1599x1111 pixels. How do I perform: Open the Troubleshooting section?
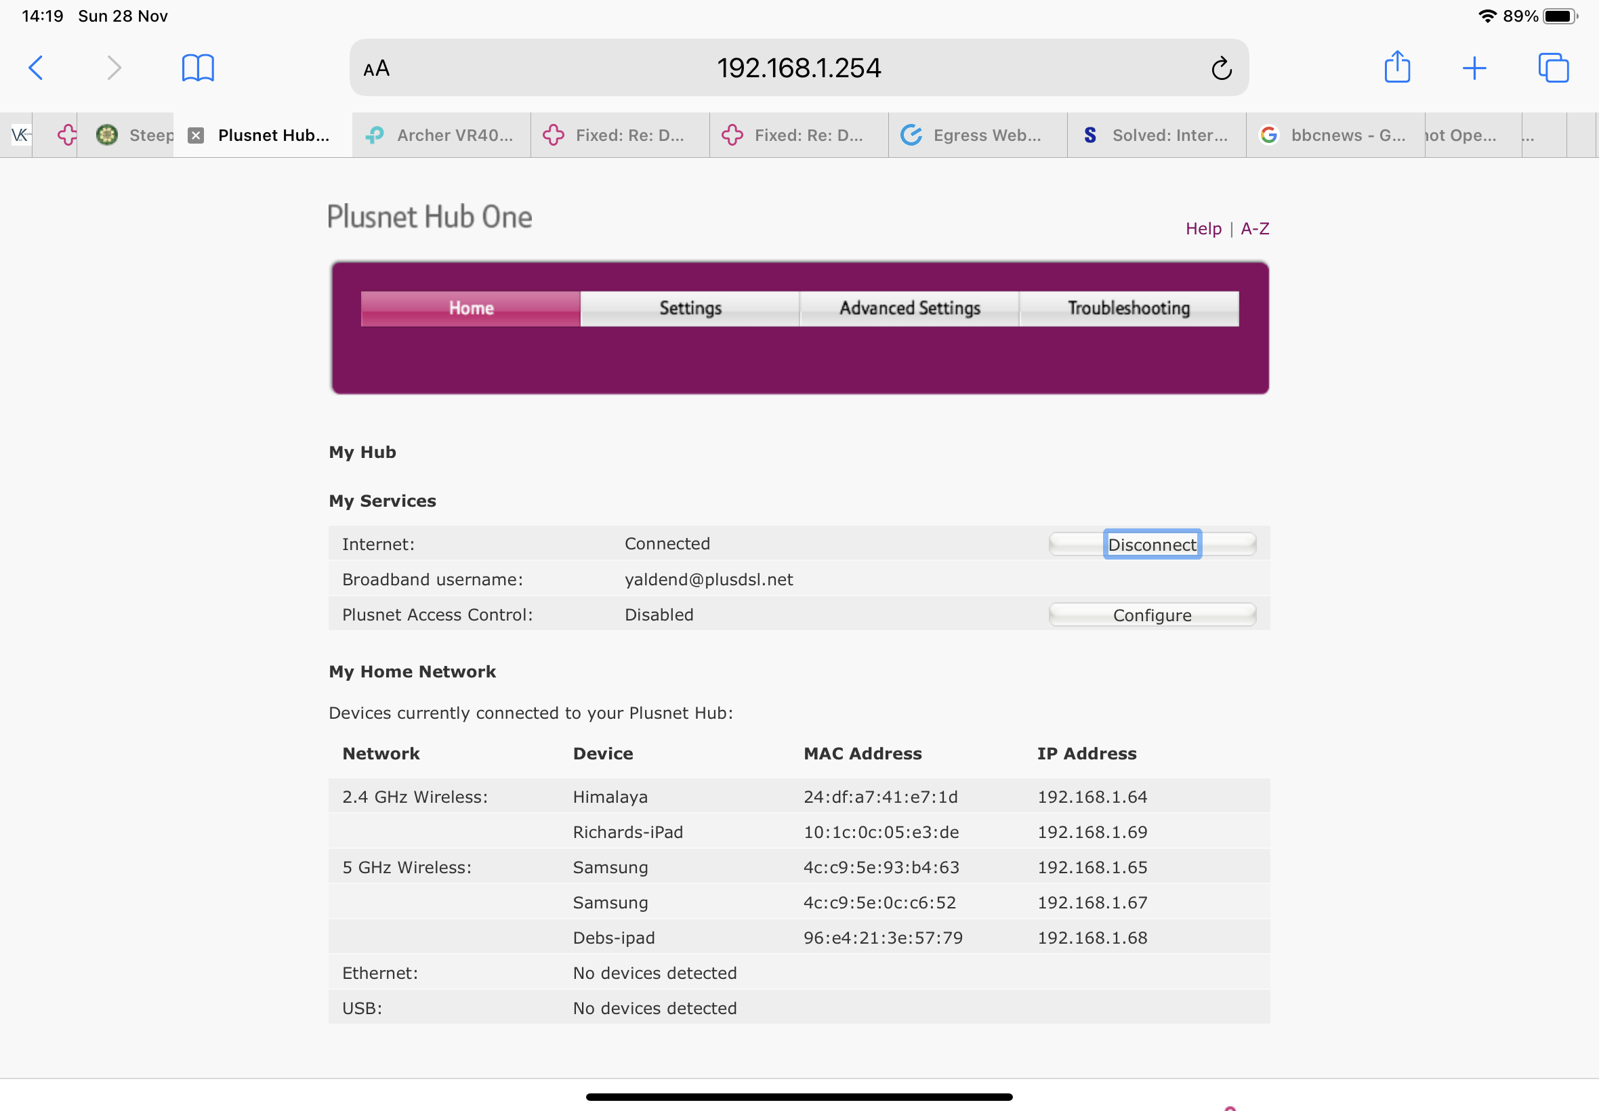1127,308
